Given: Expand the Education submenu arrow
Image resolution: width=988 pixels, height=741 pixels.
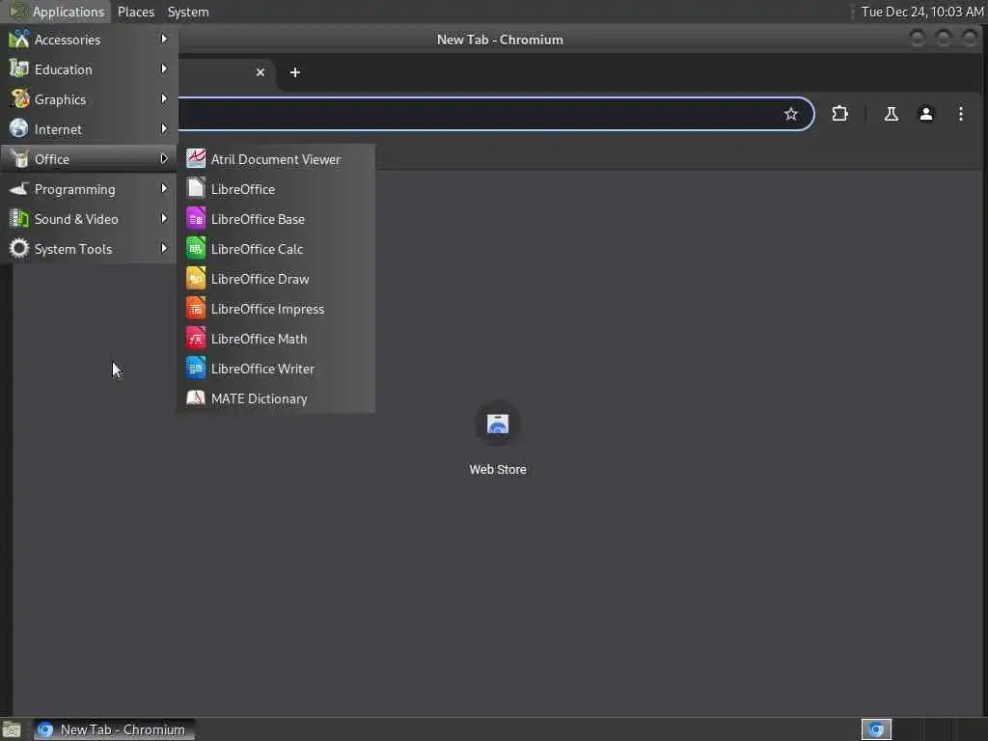Looking at the screenshot, I should [164, 69].
